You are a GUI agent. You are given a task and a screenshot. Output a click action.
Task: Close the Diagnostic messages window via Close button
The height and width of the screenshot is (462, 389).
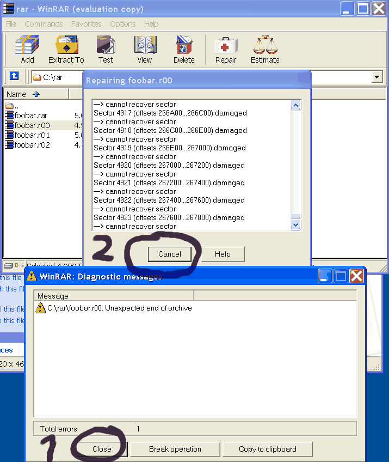102,449
